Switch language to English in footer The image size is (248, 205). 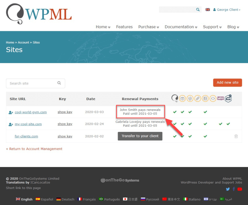24,199
